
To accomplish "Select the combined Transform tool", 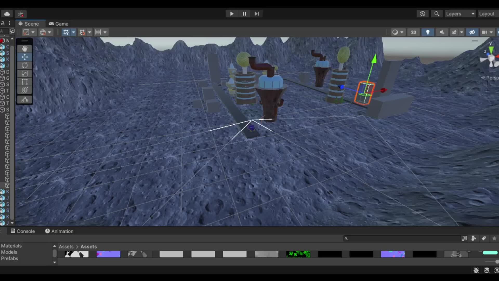I will point(25,90).
